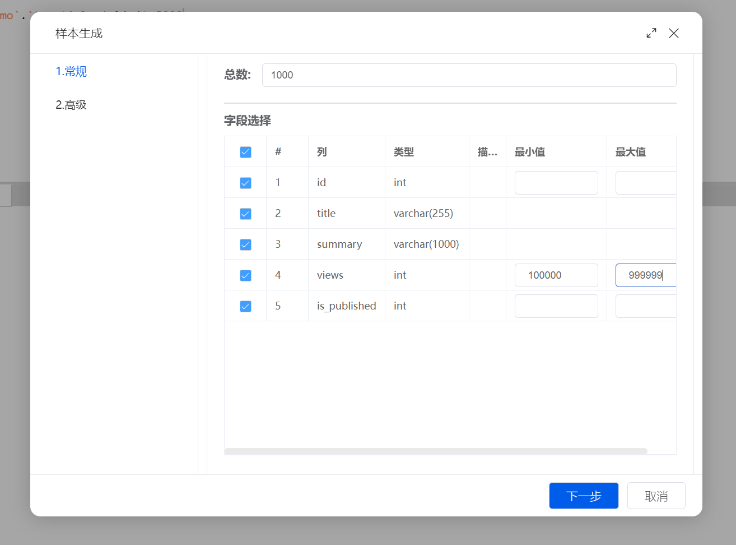Uncheck the summary row checkbox
The image size is (736, 545).
pyautogui.click(x=245, y=244)
